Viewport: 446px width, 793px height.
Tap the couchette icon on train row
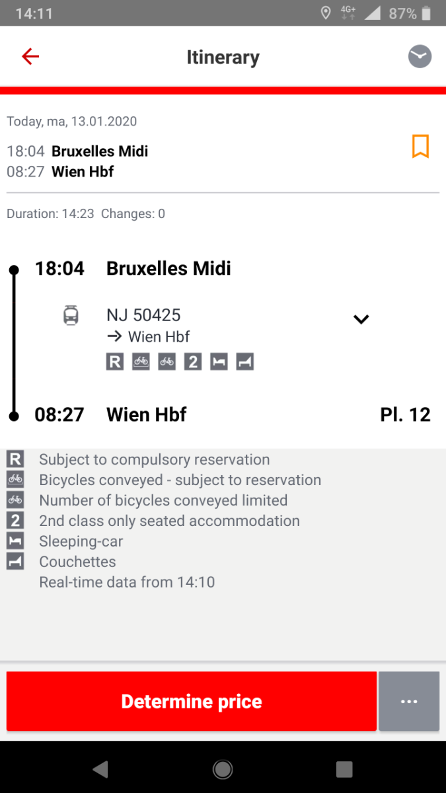(x=245, y=361)
